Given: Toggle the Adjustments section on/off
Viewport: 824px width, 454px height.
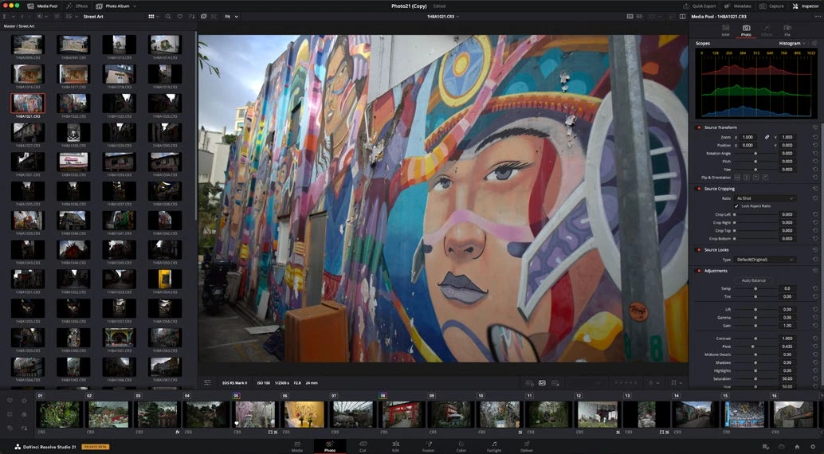Looking at the screenshot, I should click(699, 271).
